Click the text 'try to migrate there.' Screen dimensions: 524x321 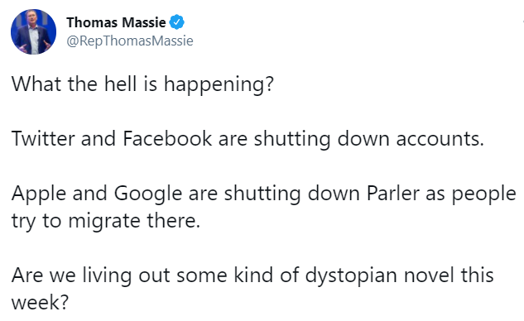click(106, 221)
